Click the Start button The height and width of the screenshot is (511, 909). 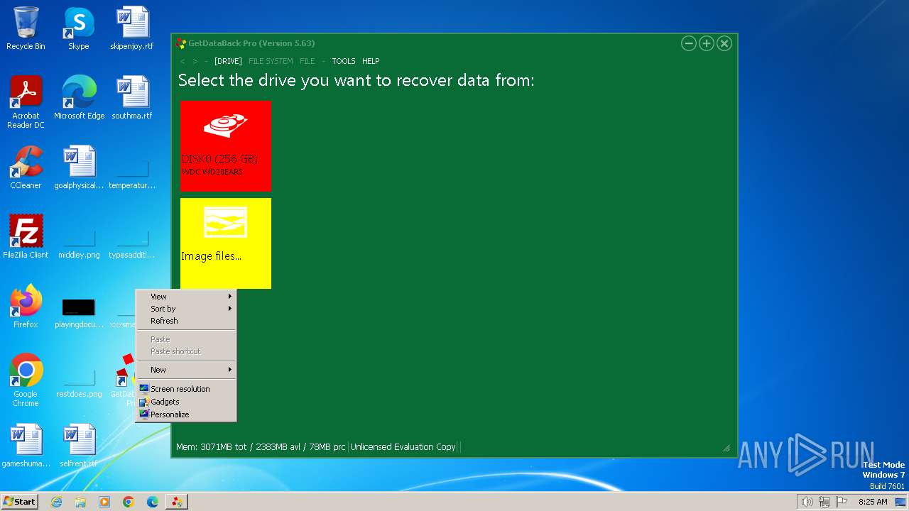[19, 501]
